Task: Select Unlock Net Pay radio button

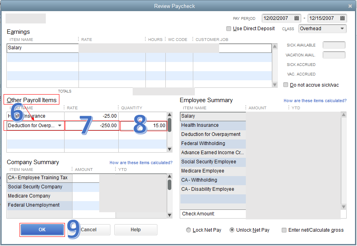Action: point(232,230)
